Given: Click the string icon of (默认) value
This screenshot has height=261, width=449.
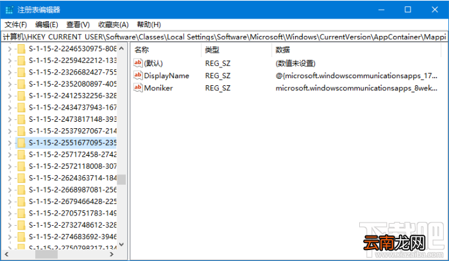Looking at the screenshot, I should (x=138, y=63).
